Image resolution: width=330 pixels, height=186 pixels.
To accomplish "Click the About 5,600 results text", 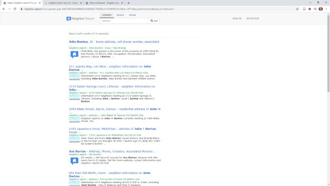I will tap(89, 33).
